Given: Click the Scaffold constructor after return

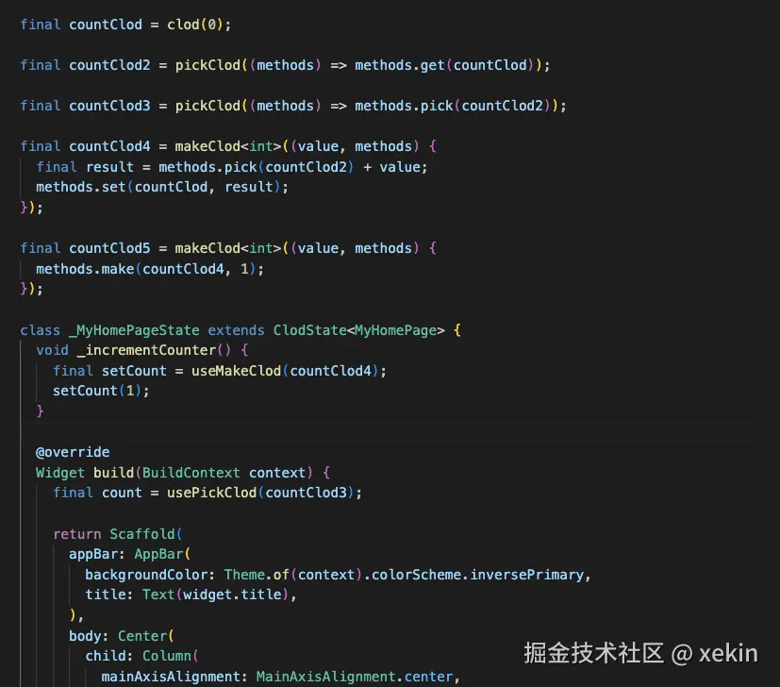Looking at the screenshot, I should tap(142, 533).
